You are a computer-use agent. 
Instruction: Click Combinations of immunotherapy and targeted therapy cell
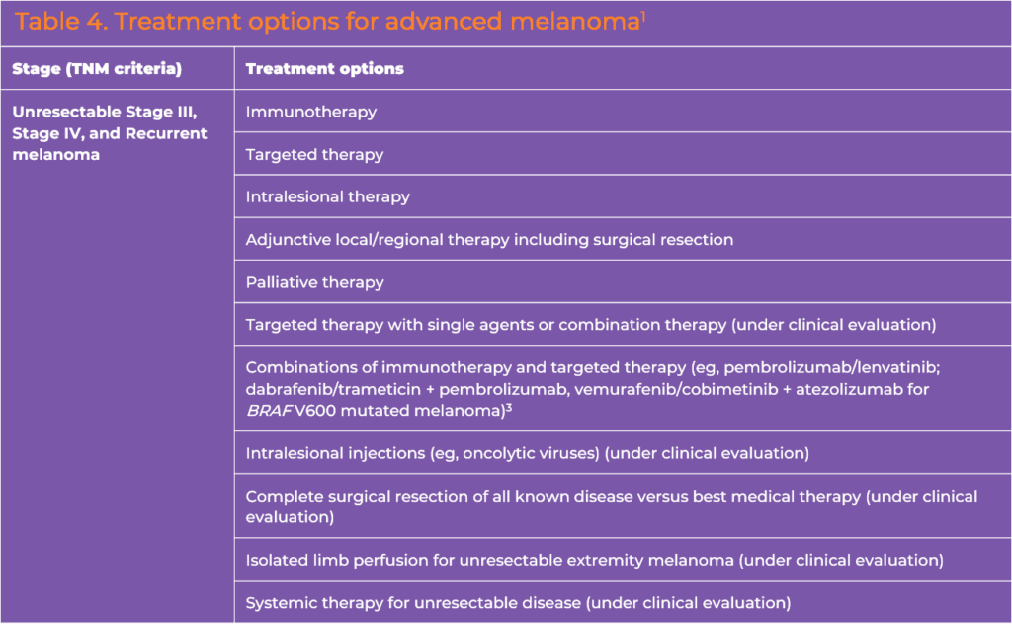click(623, 389)
